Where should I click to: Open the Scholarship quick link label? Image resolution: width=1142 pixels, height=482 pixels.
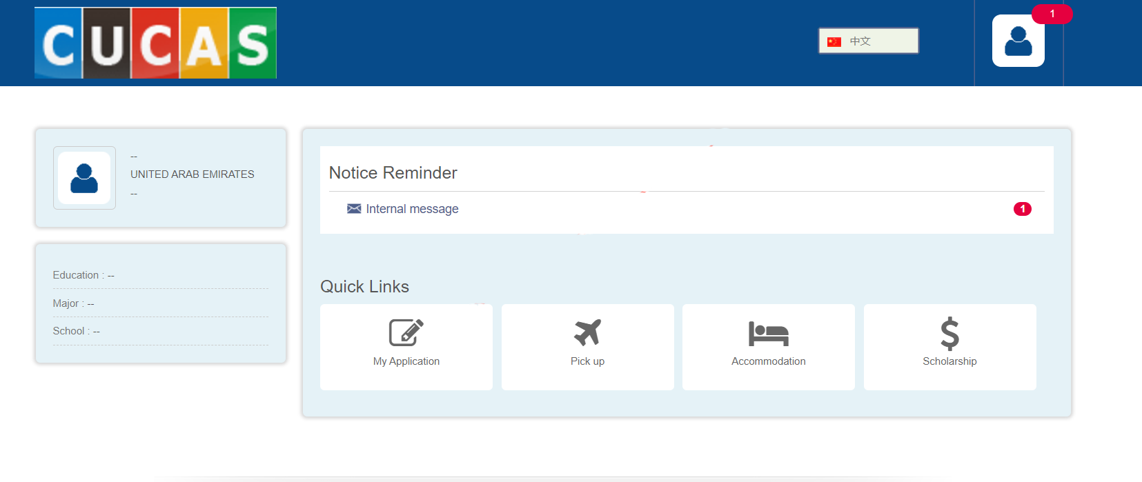click(x=949, y=361)
